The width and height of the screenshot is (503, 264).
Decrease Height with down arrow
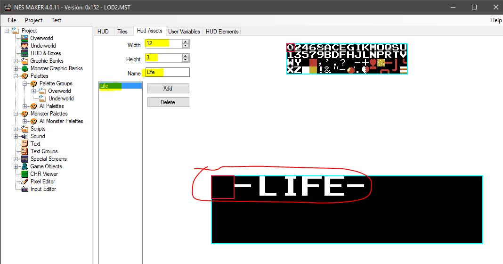pos(186,60)
